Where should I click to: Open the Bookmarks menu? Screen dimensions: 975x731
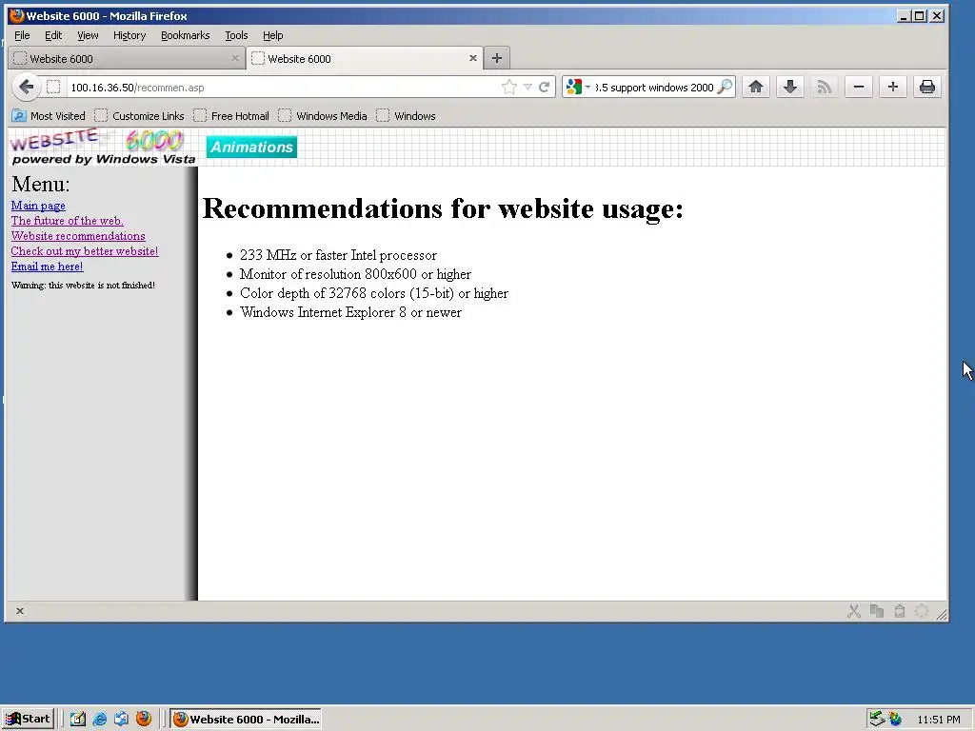pyautogui.click(x=186, y=35)
